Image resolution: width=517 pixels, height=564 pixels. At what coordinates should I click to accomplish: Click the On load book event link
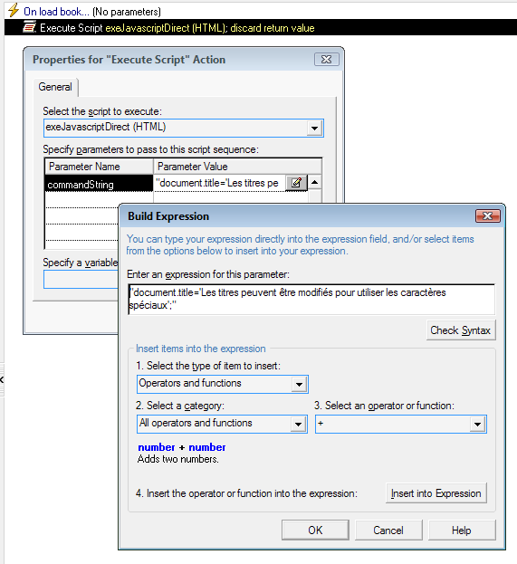point(56,12)
